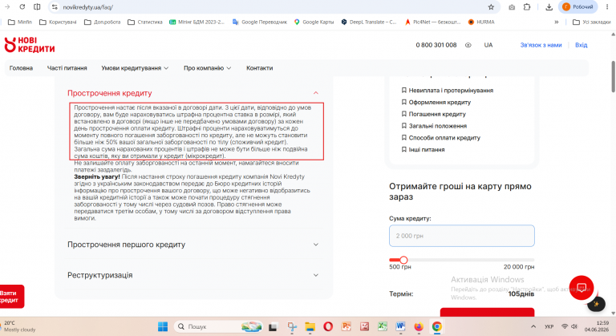Screen dimensions: 616x336
Task: Select the Невиплата і протермінування category
Action: click(x=447, y=91)
